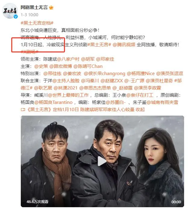Play the video with center play icon

click(x=102, y=161)
